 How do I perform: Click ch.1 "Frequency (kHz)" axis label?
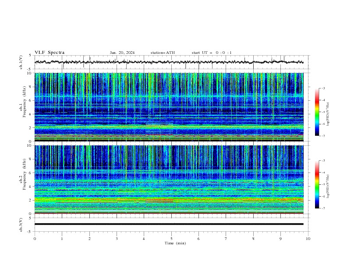coord(24,102)
